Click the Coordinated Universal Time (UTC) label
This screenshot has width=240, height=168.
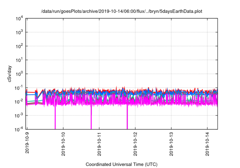pyautogui.click(x=121, y=164)
